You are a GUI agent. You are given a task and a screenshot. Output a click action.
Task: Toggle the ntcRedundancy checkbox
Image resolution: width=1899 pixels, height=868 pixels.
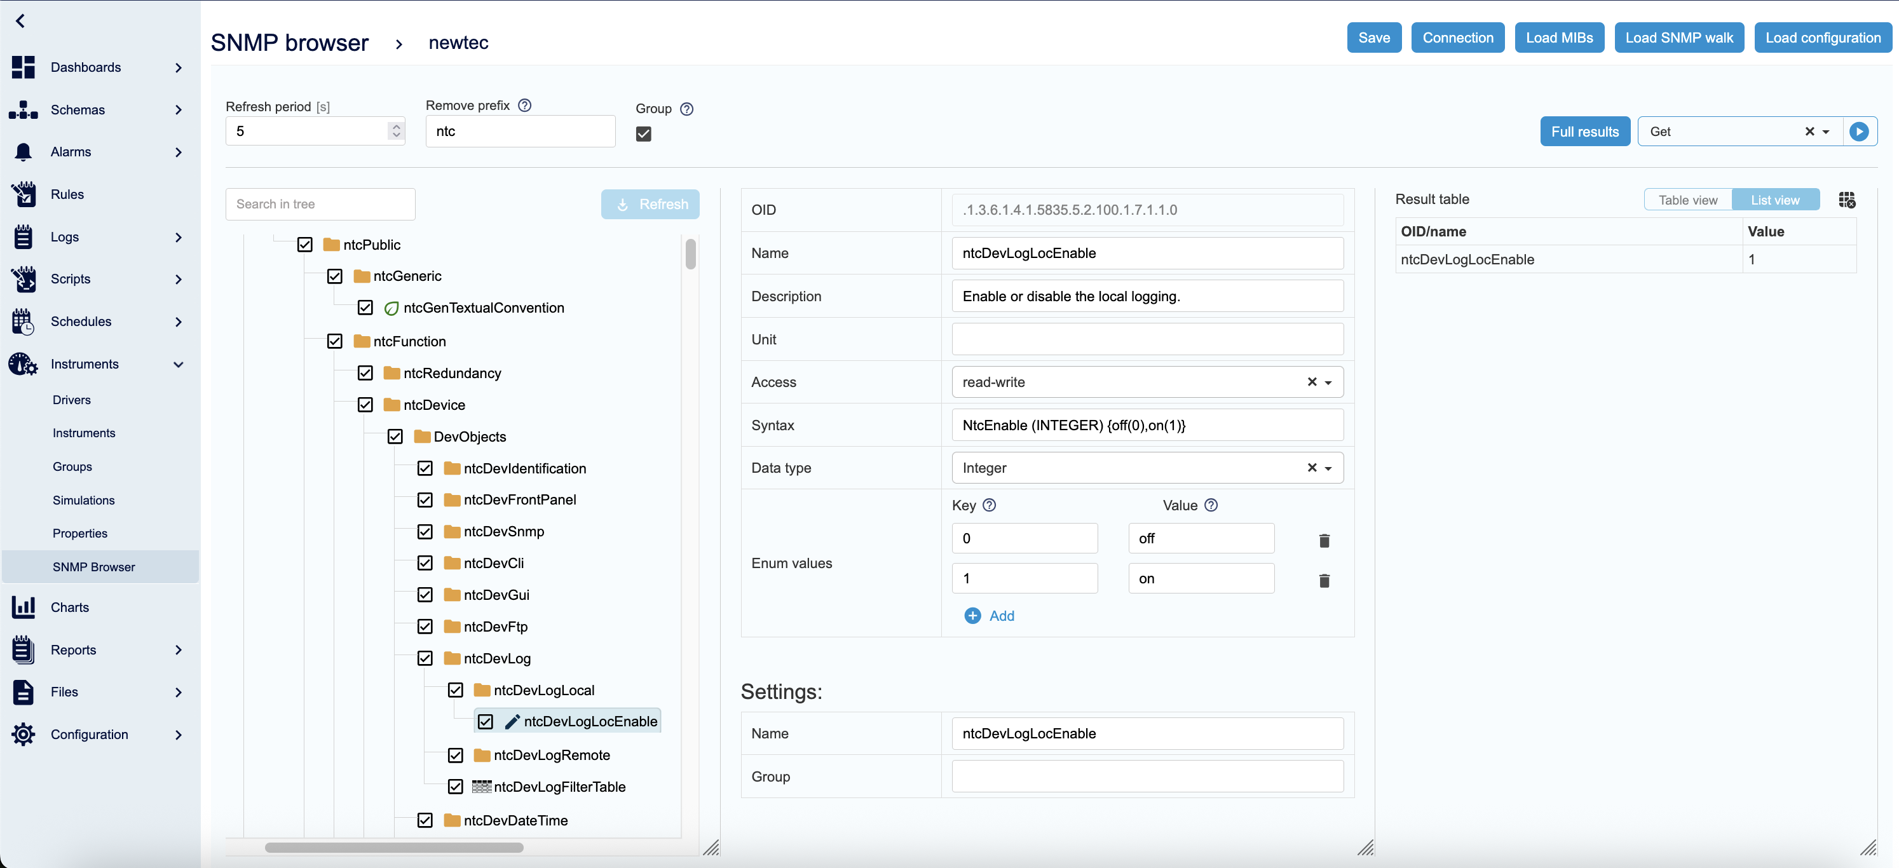point(365,373)
